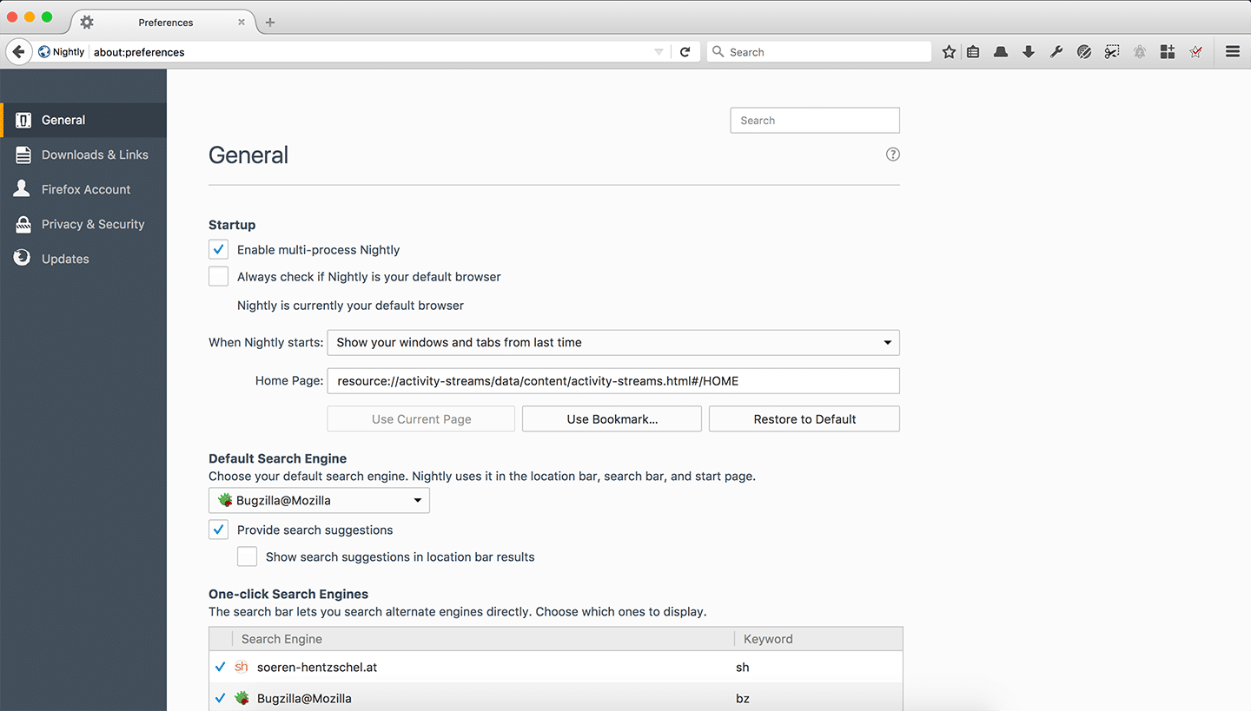Open the default search engine dropdown

point(319,501)
